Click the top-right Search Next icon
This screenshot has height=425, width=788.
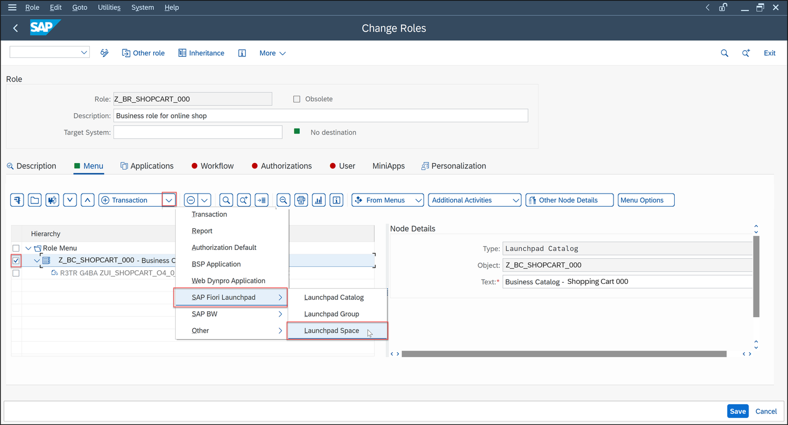(746, 53)
